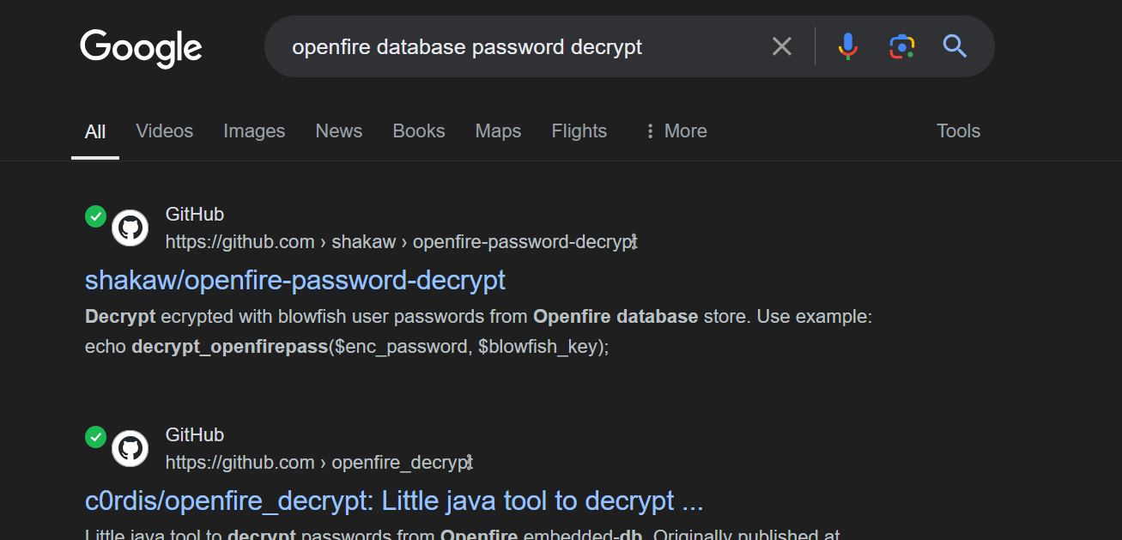Click the green verified checkmark on the first result
The image size is (1122, 540).
click(x=95, y=216)
